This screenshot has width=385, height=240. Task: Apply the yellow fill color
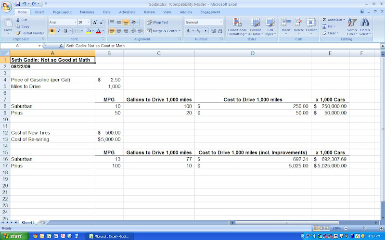[89, 31]
